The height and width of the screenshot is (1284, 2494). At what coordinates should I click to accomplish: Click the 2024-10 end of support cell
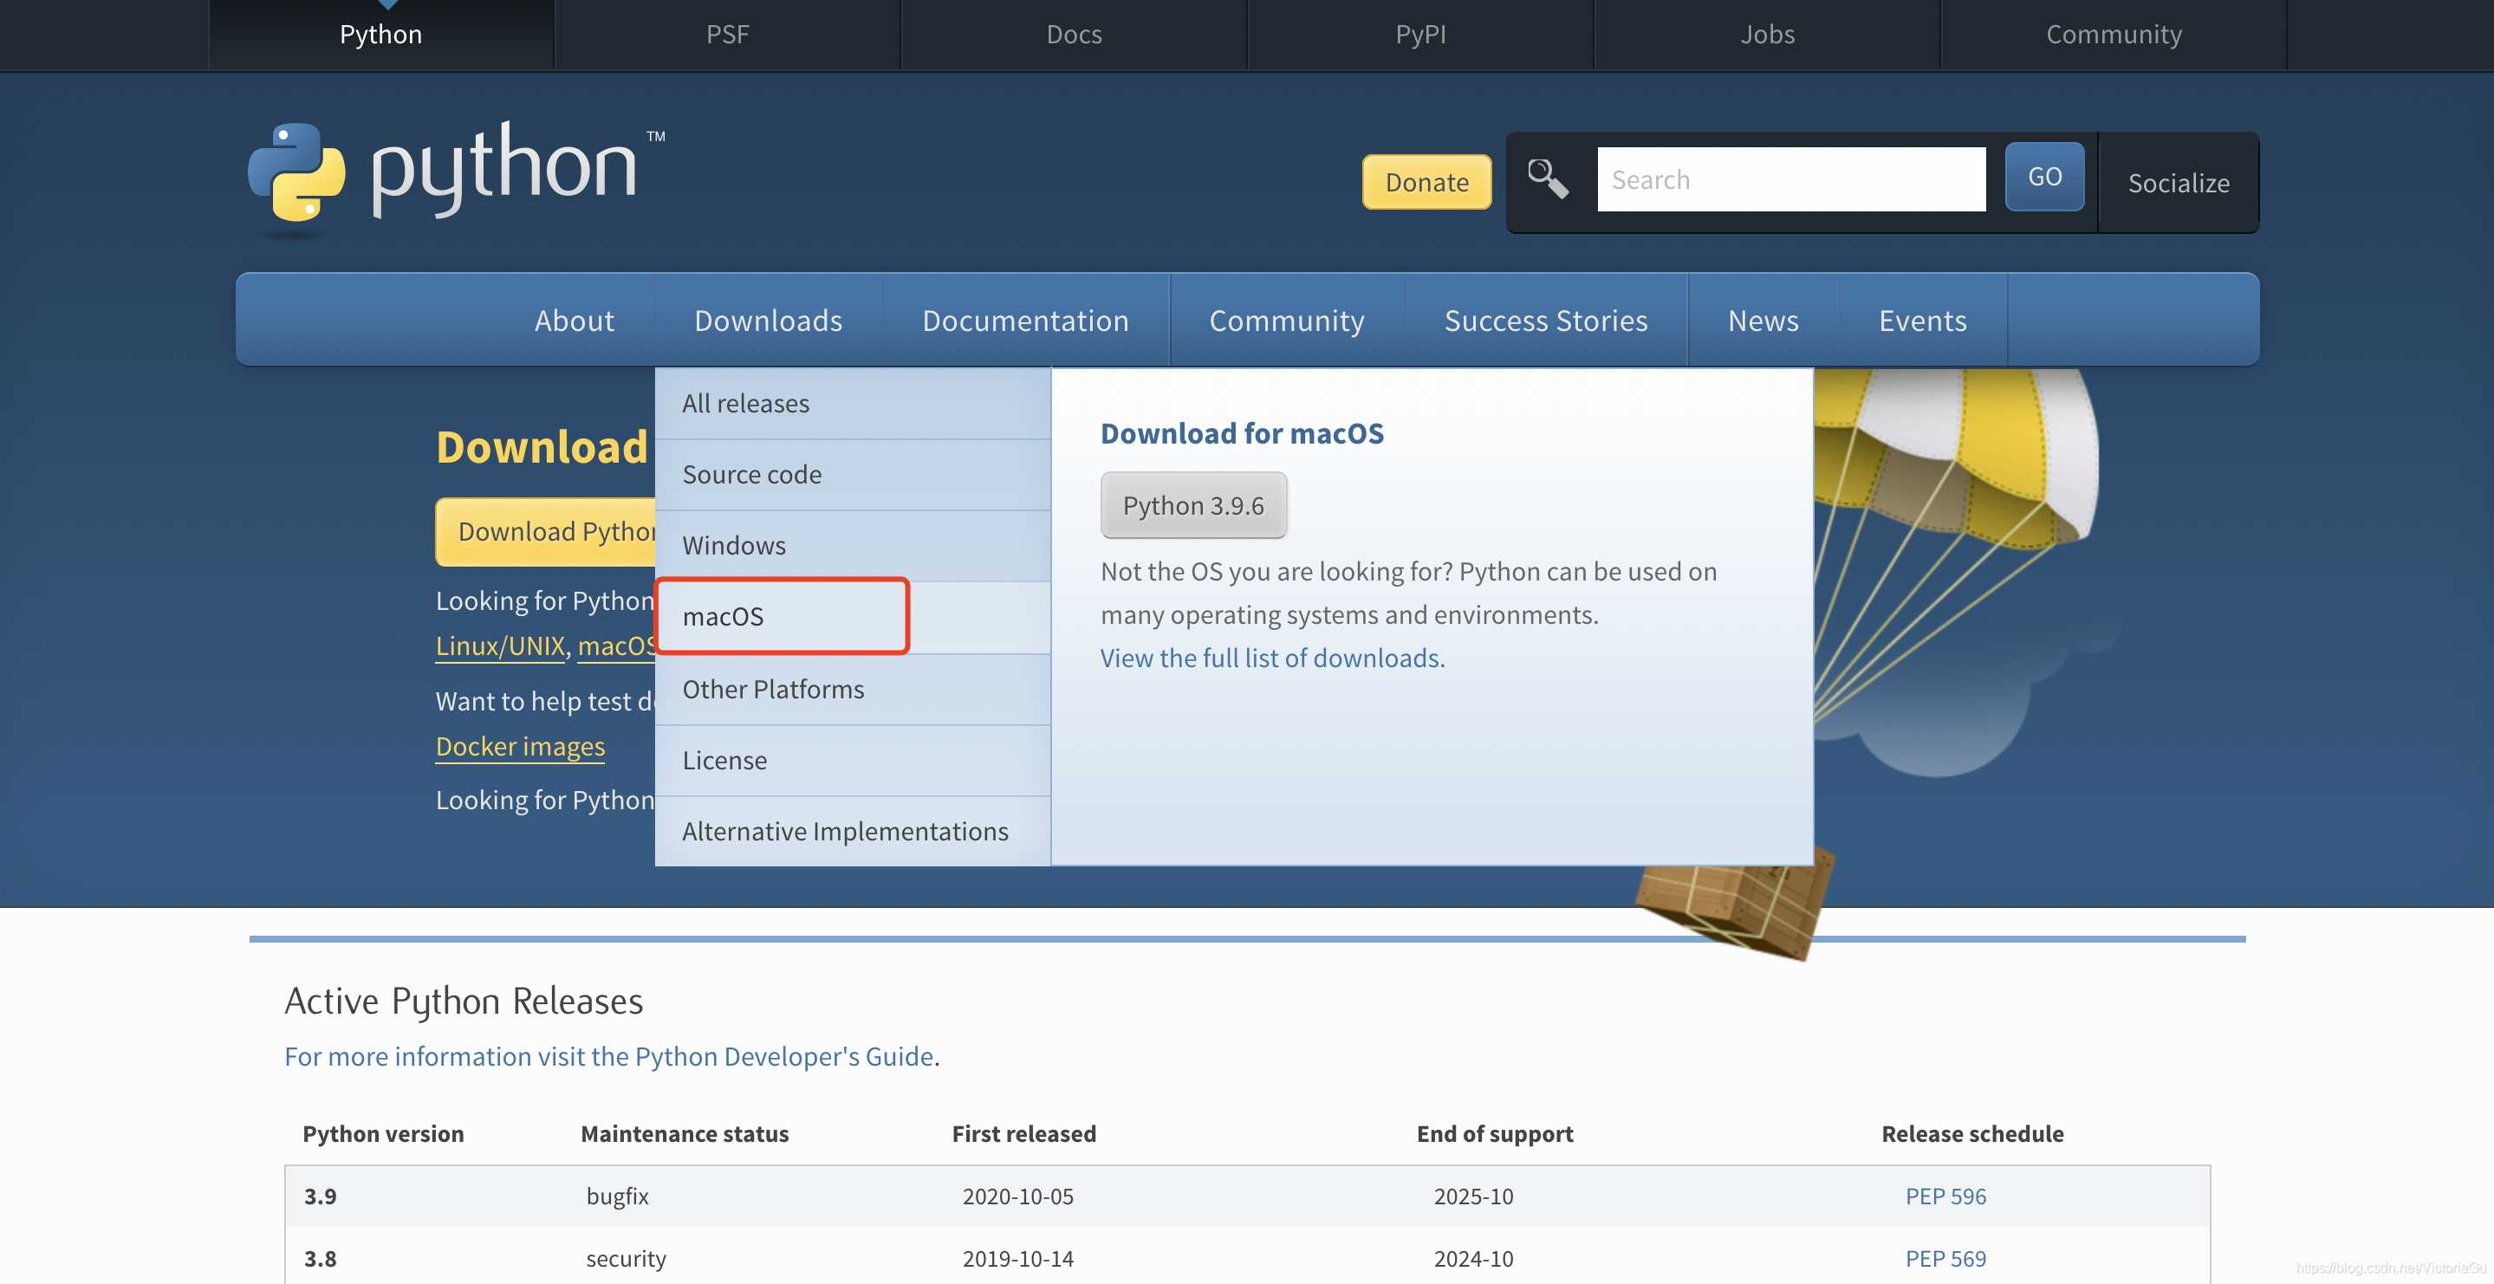pyautogui.click(x=1472, y=1259)
